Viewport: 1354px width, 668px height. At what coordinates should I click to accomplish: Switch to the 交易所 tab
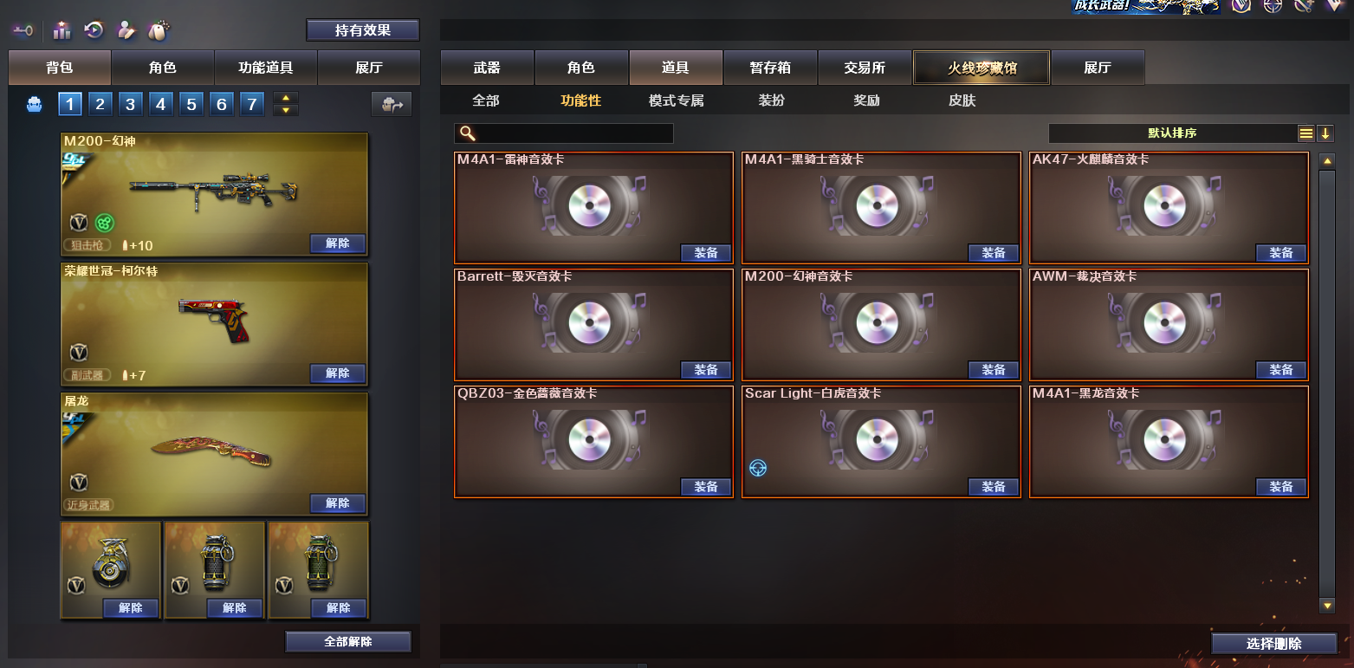[865, 68]
